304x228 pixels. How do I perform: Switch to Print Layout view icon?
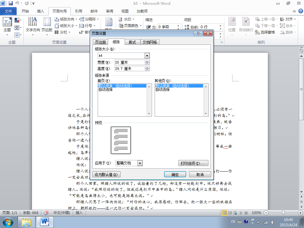(224, 213)
